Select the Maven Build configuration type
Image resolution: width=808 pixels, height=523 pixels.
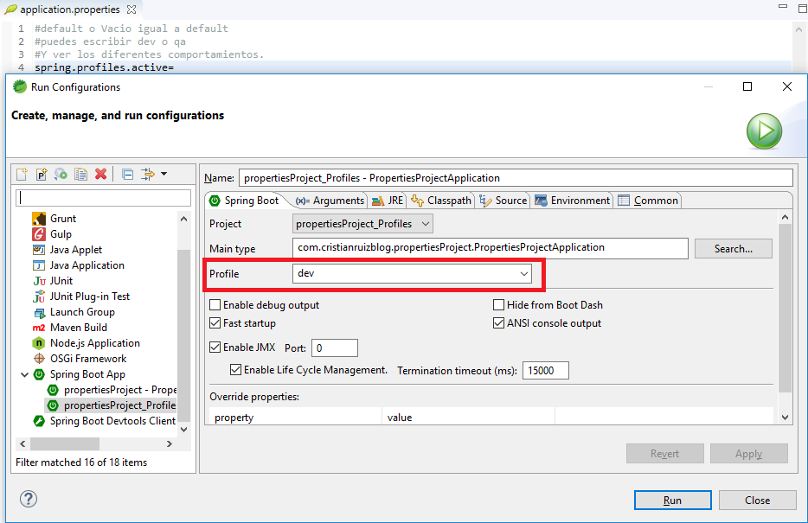[69, 328]
